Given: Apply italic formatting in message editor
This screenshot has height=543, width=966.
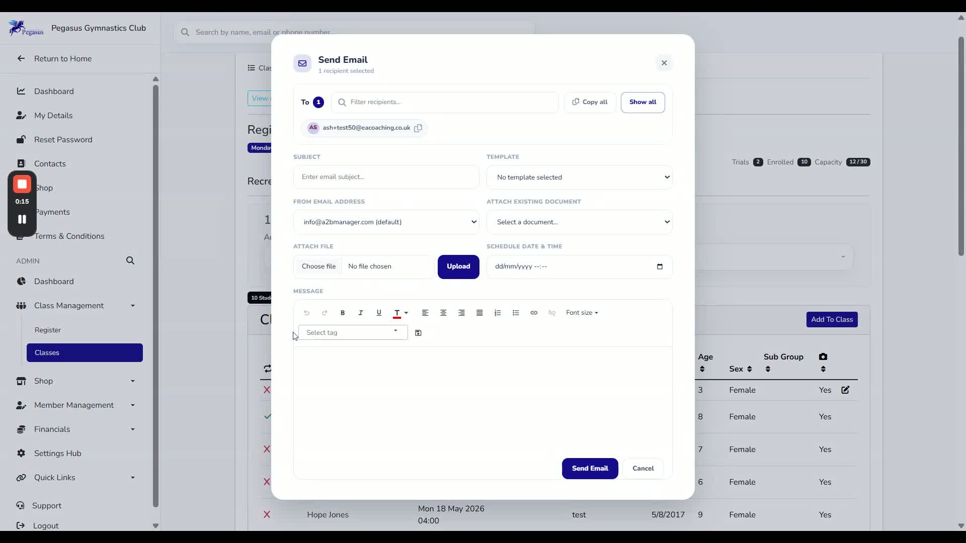Looking at the screenshot, I should click(361, 313).
